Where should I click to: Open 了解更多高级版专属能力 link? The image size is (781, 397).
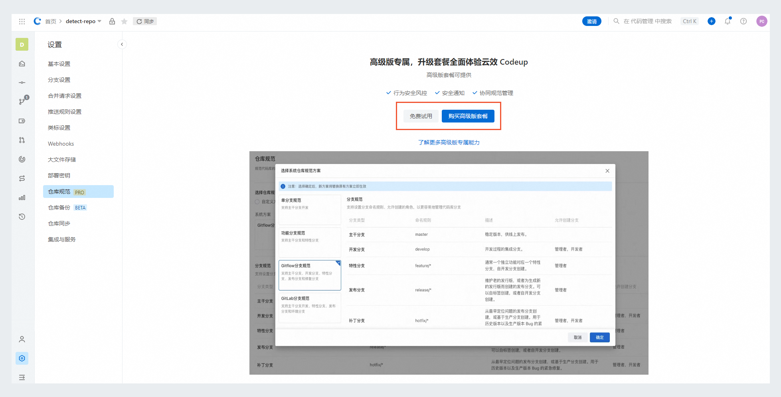pos(449,142)
